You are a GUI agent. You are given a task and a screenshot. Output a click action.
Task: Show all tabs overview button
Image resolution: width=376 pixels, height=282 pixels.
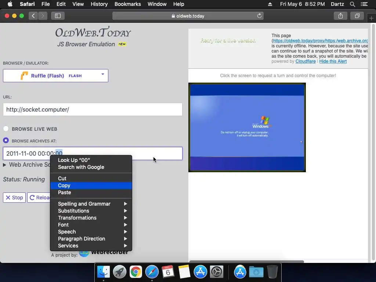tap(357, 16)
